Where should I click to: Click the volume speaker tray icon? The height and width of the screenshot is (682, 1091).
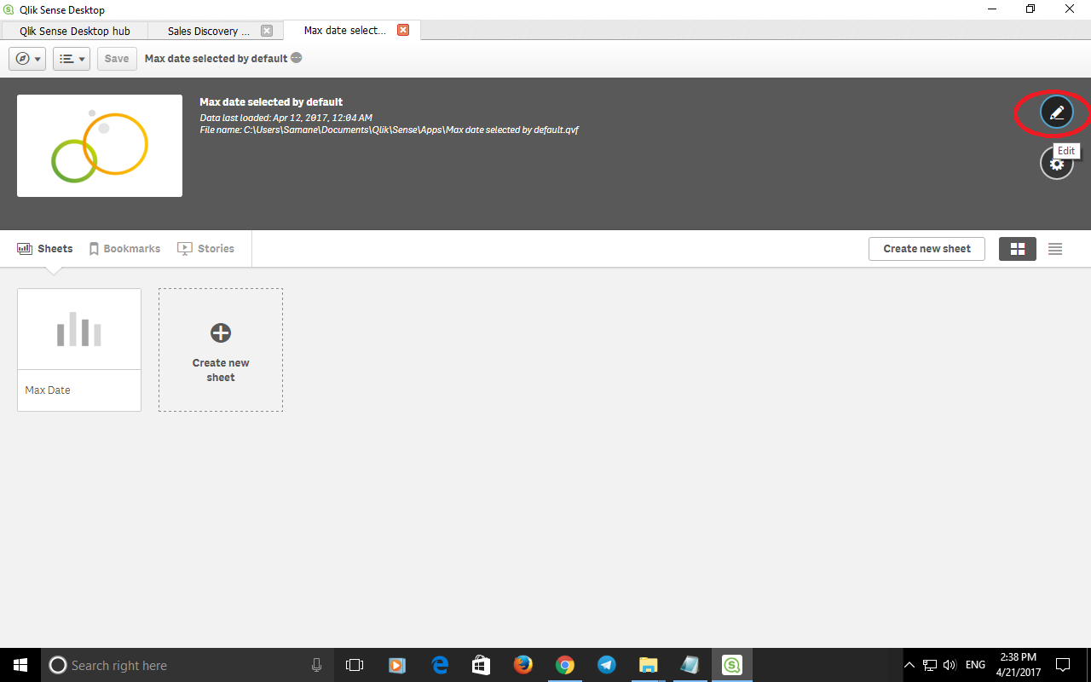pos(950,665)
